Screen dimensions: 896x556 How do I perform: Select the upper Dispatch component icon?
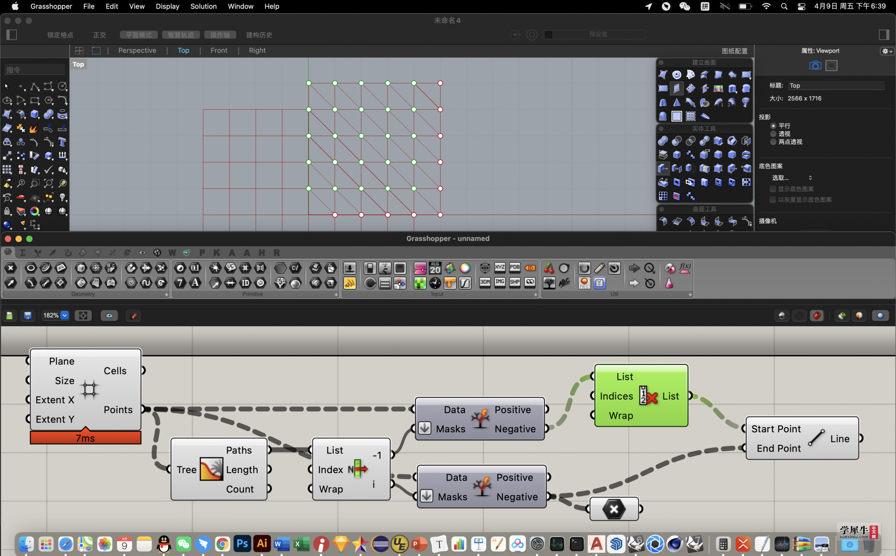click(x=480, y=419)
